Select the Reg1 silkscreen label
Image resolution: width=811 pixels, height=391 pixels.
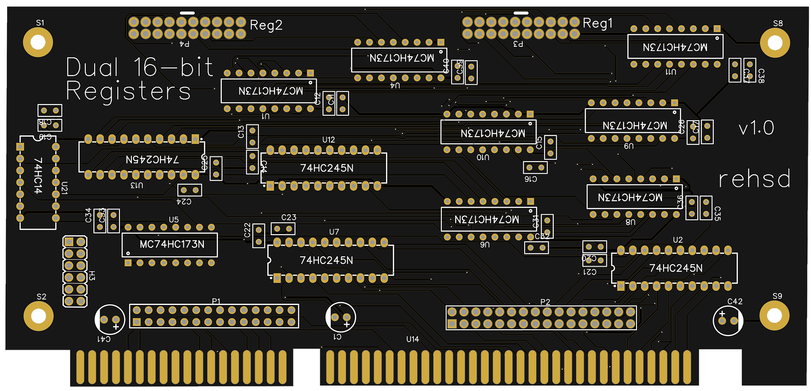point(598,23)
